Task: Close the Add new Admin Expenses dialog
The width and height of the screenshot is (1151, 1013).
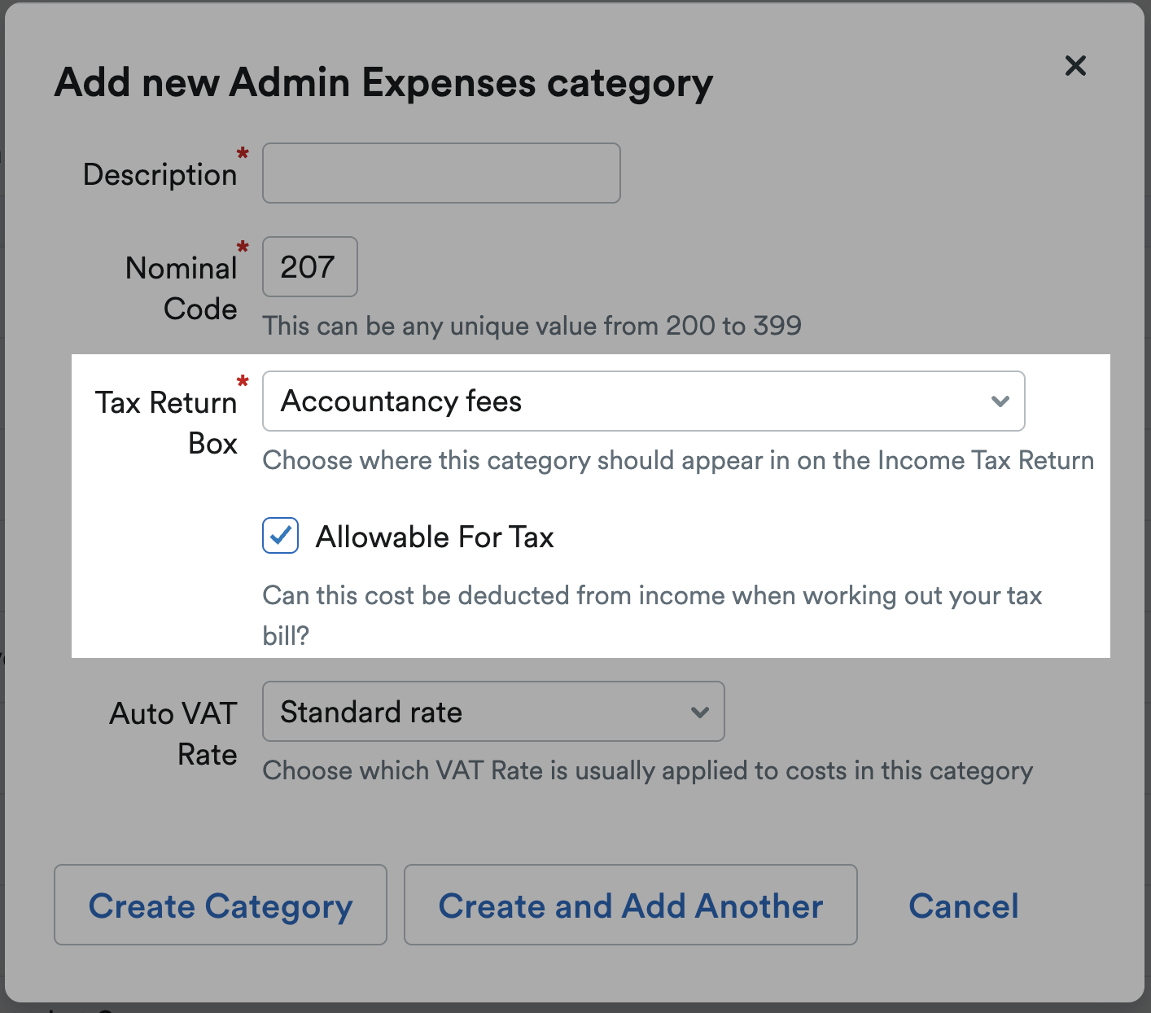Action: [1075, 65]
